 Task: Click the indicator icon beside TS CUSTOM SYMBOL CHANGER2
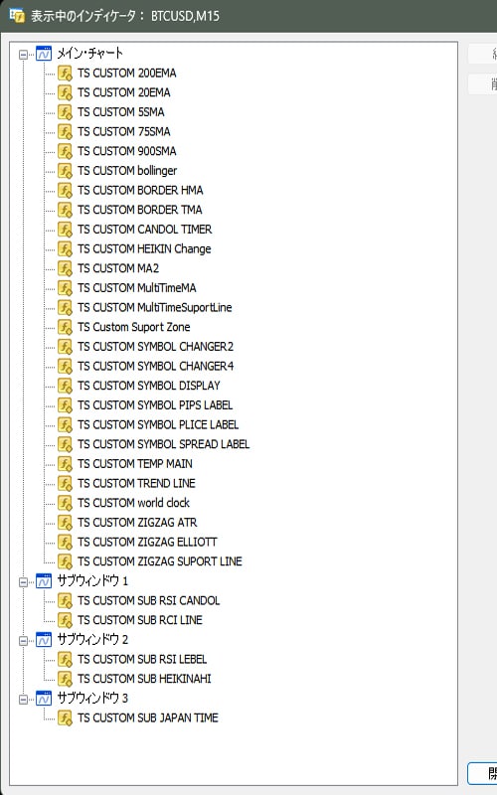[x=65, y=347]
